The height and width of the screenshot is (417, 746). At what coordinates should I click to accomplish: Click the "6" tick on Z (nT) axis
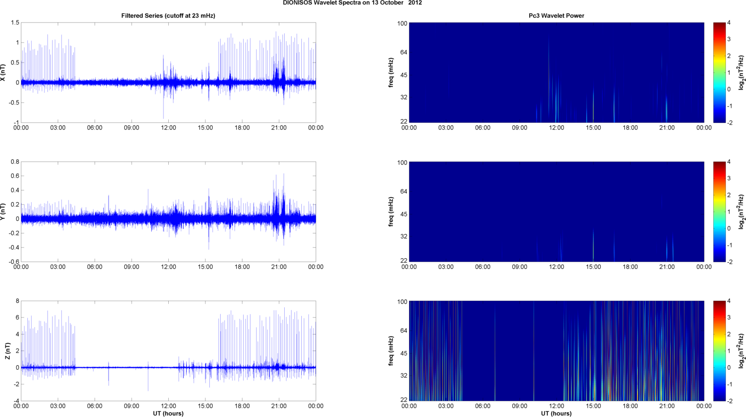point(17,318)
